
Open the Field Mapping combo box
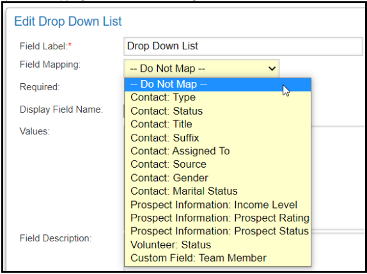click(x=201, y=68)
